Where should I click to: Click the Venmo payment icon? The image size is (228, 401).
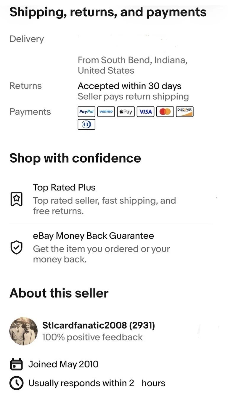point(106,112)
